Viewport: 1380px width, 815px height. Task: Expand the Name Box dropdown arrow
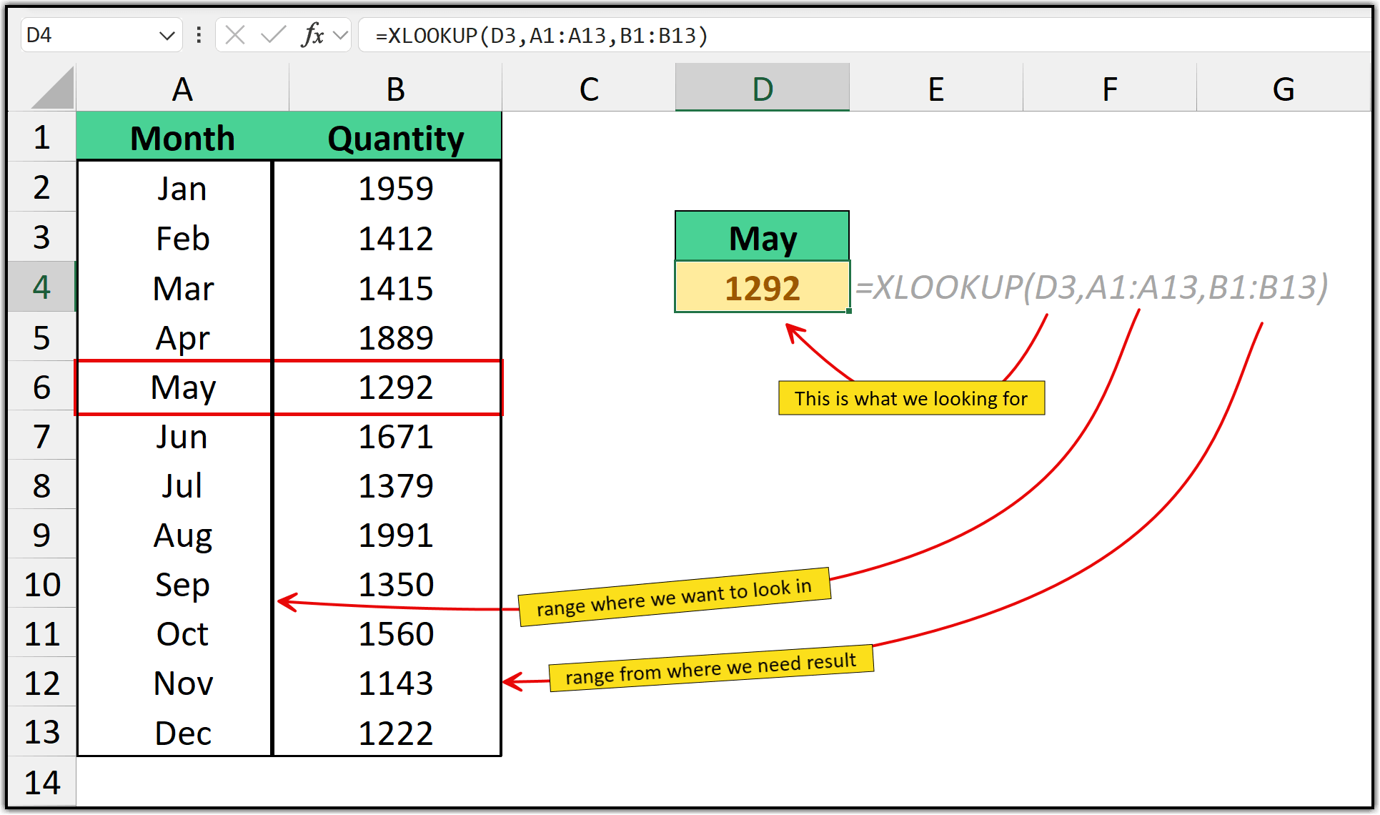point(167,36)
